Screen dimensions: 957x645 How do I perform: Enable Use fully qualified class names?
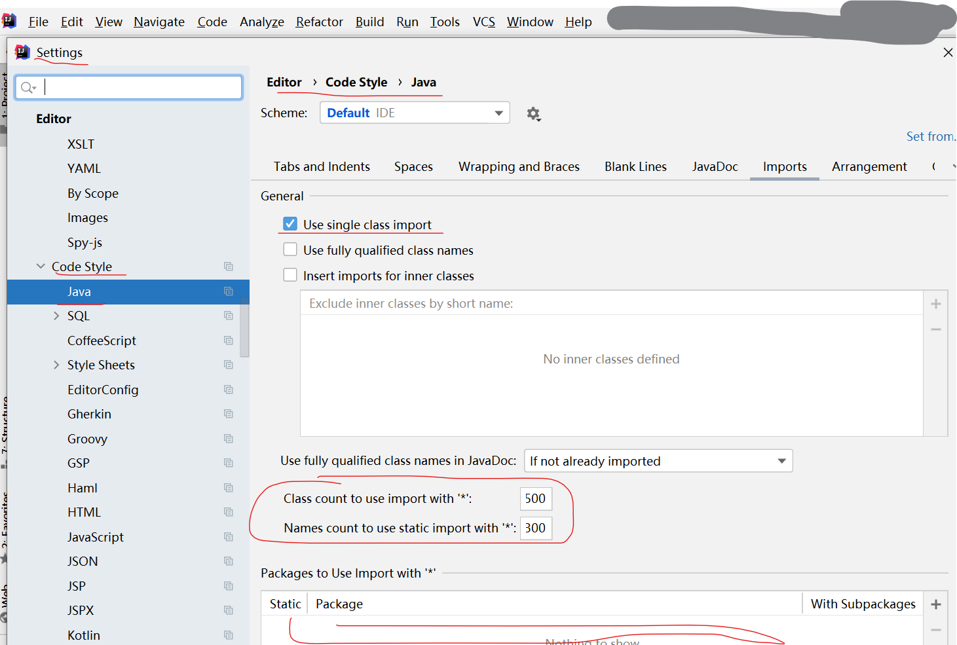[290, 249]
